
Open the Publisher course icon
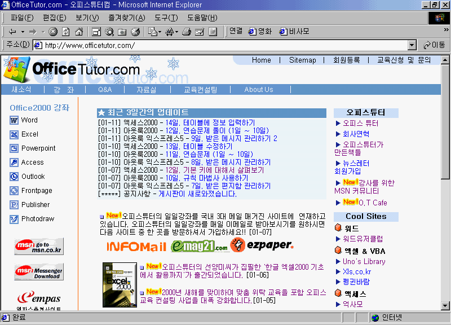click(14, 205)
